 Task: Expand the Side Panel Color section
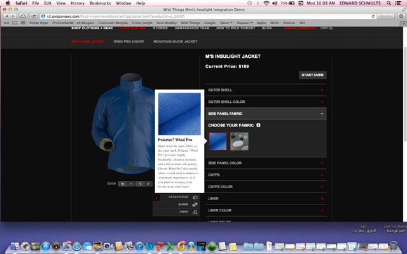click(266, 163)
